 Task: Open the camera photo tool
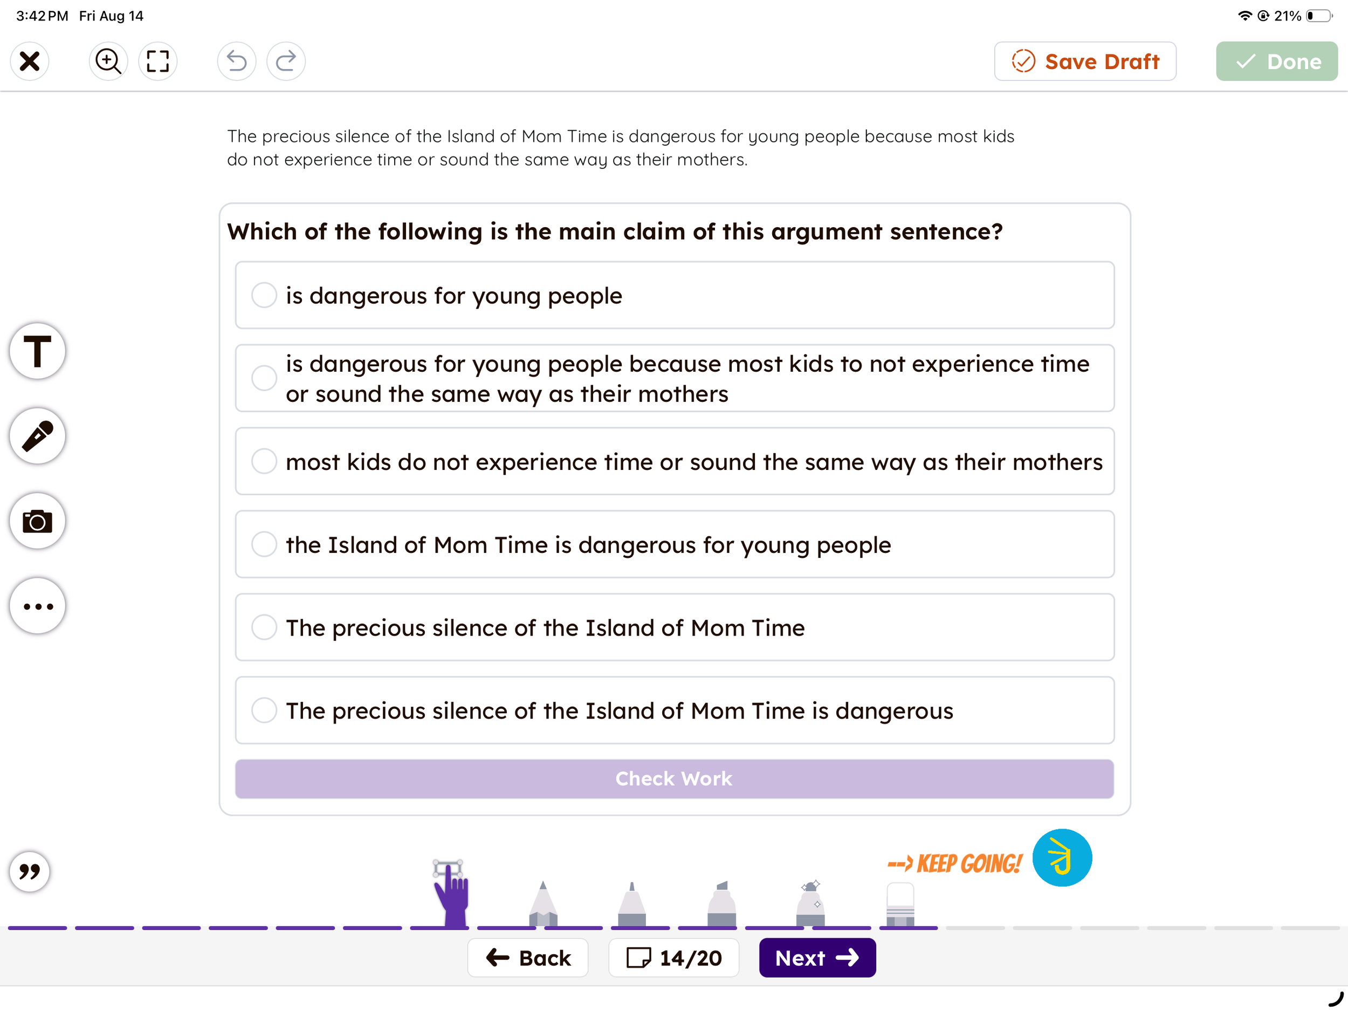37,521
